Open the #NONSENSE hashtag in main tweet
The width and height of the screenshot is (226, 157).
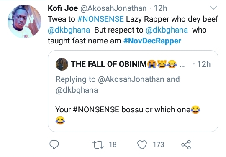[100, 19]
